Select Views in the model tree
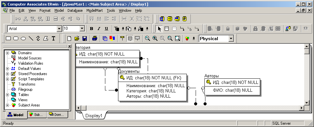This screenshot has width=314, height=127. click(x=23, y=100)
